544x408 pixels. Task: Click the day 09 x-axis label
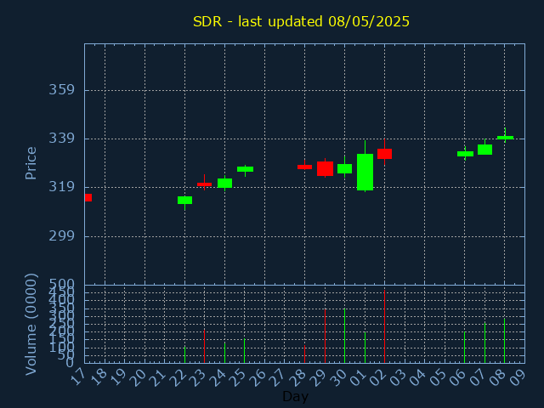(x=518, y=377)
